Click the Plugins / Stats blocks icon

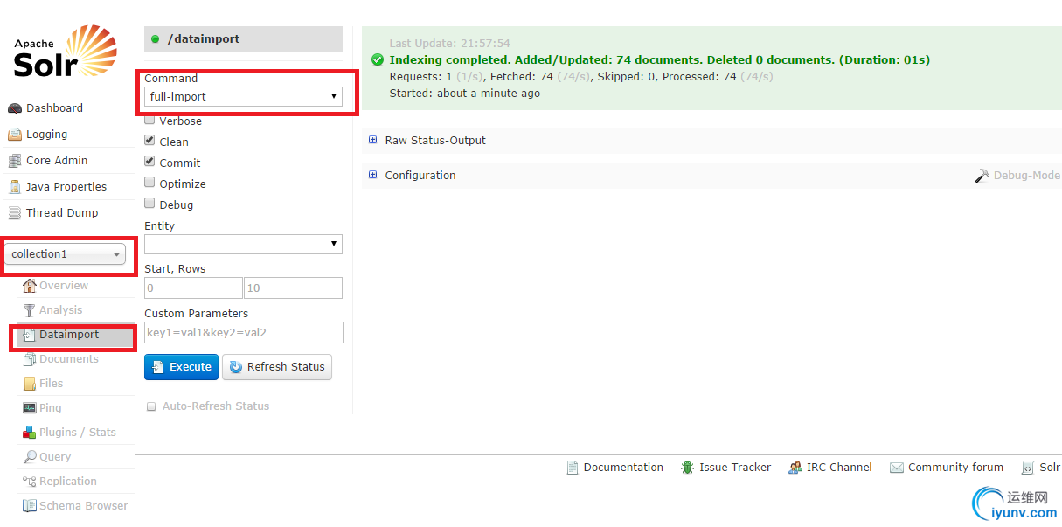pyautogui.click(x=30, y=433)
